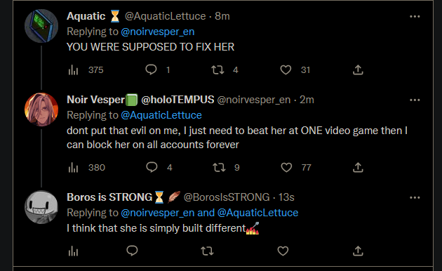This screenshot has width=442, height=271.
Task: Share Noir Vesper's reply
Action: (358, 167)
